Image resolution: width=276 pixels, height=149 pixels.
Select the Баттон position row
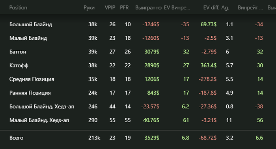(x=138, y=52)
